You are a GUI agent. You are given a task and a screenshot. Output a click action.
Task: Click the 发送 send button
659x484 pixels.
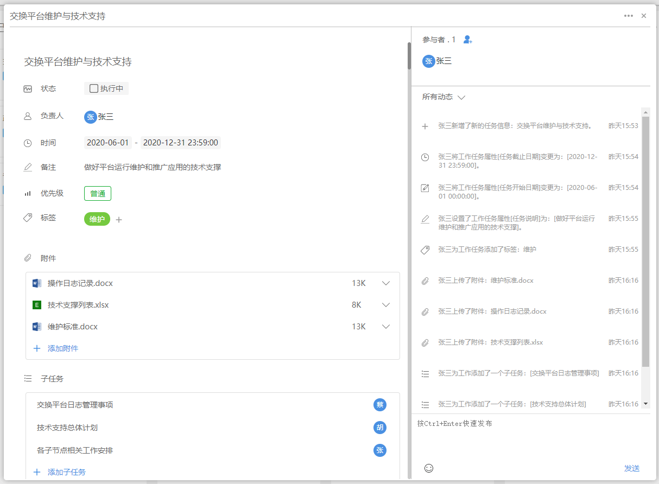pos(632,468)
